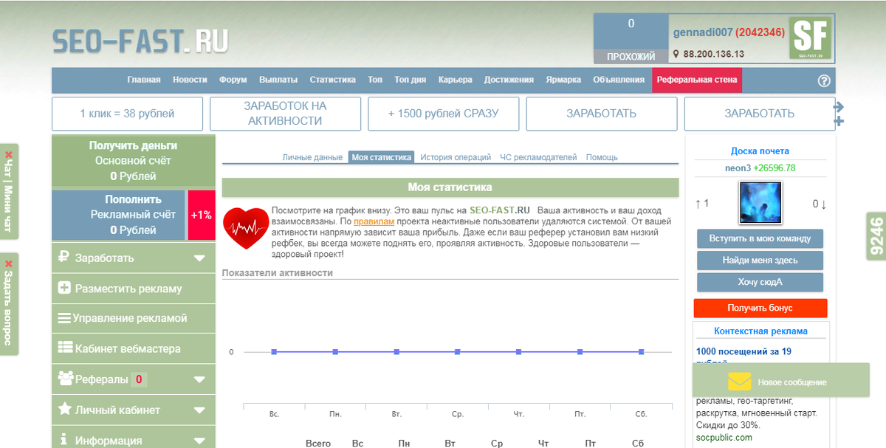Click the ПРОХОЖИЙ status label
This screenshot has height=448, width=886.
tap(631, 56)
